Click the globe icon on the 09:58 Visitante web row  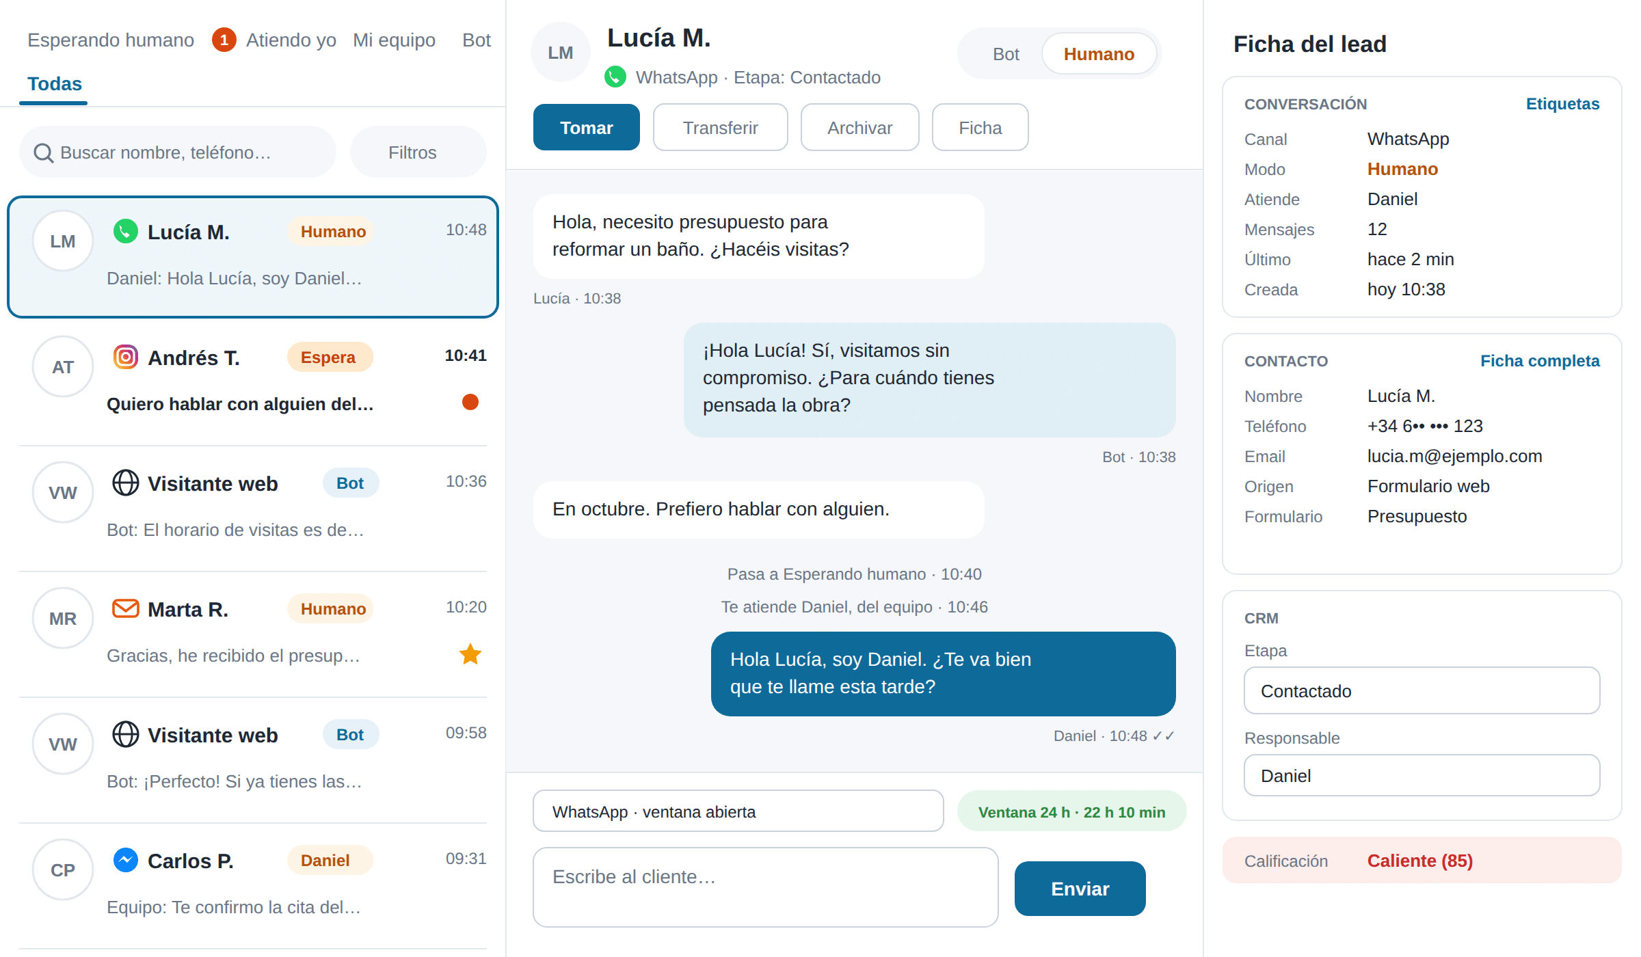[x=126, y=734]
